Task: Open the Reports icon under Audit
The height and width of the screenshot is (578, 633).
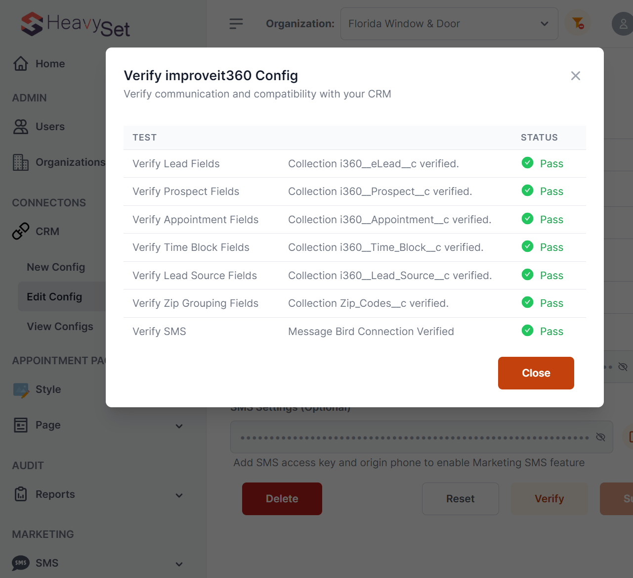Action: (x=20, y=494)
